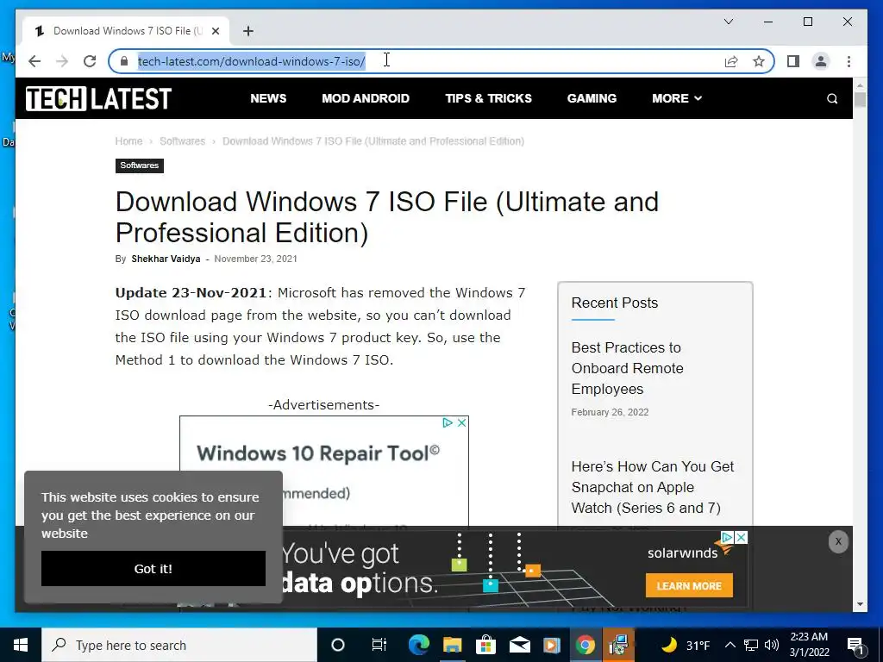Click the taskbar search box

(x=179, y=645)
